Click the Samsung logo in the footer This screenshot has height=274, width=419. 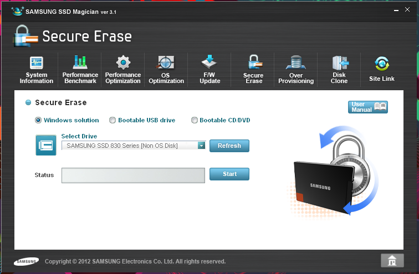click(26, 261)
